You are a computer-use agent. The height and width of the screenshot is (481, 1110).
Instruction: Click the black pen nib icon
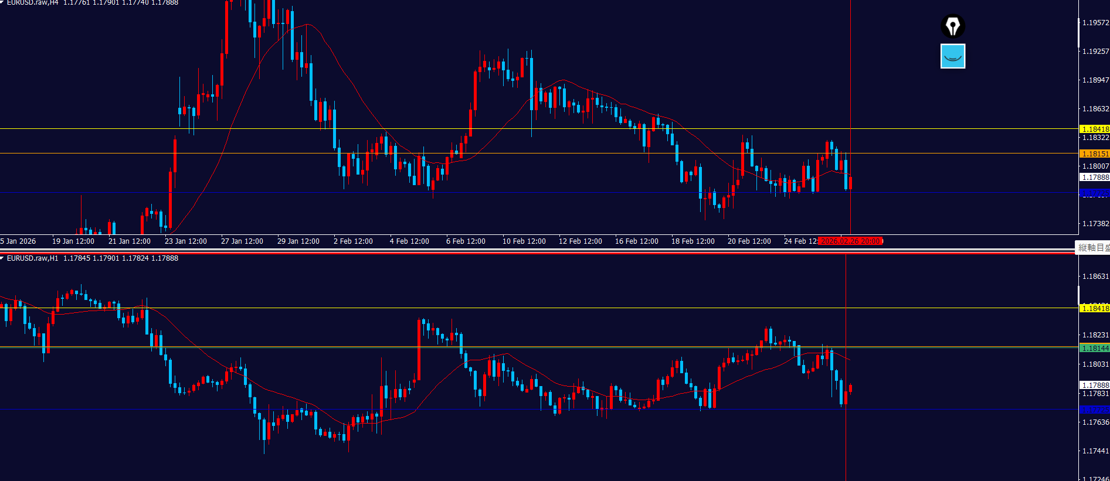(x=953, y=26)
